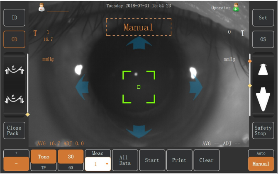Click the left orange mmHg label

[48, 59]
